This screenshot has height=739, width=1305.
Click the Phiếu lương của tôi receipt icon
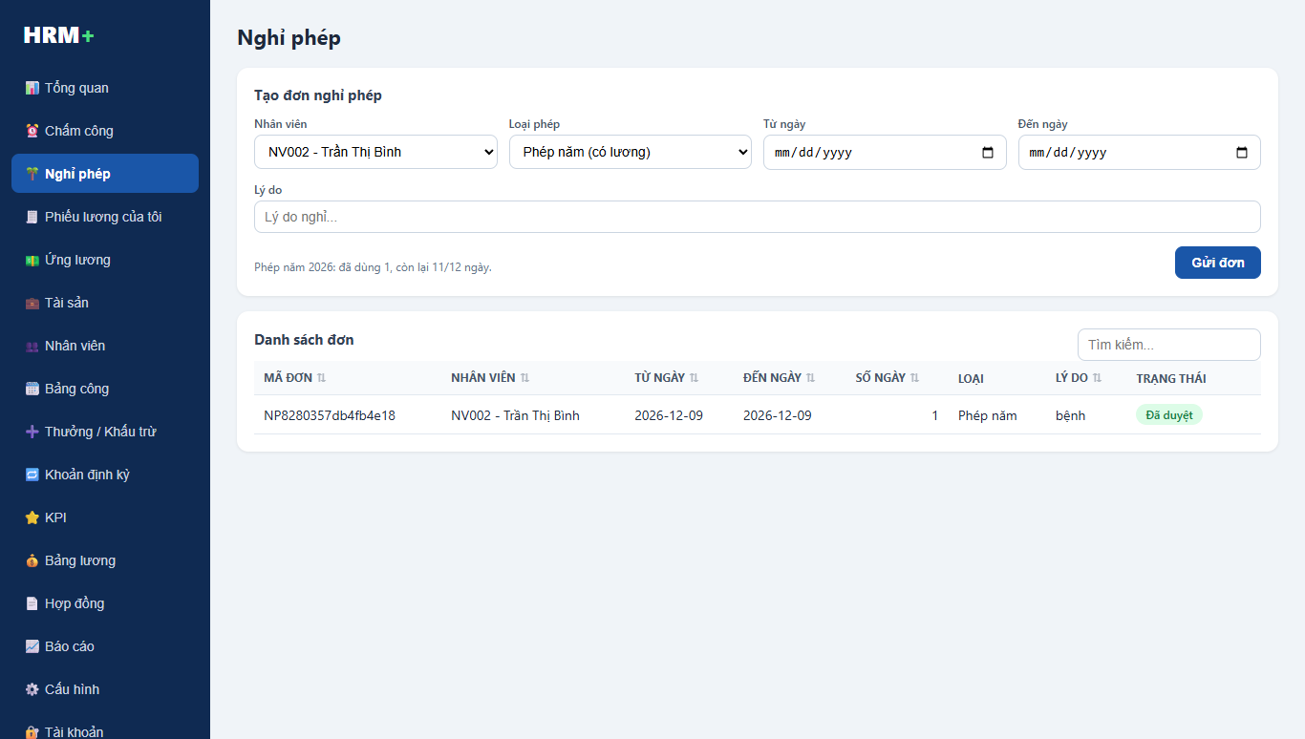pyautogui.click(x=32, y=217)
